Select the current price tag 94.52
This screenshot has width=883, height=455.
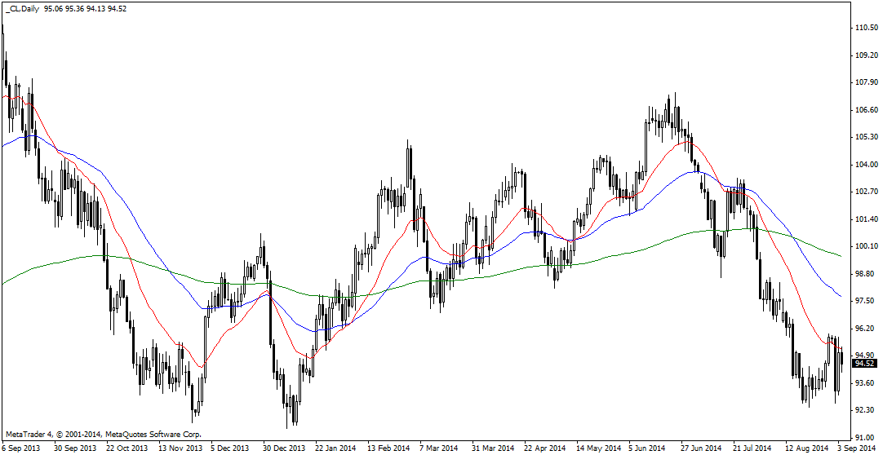pos(864,364)
